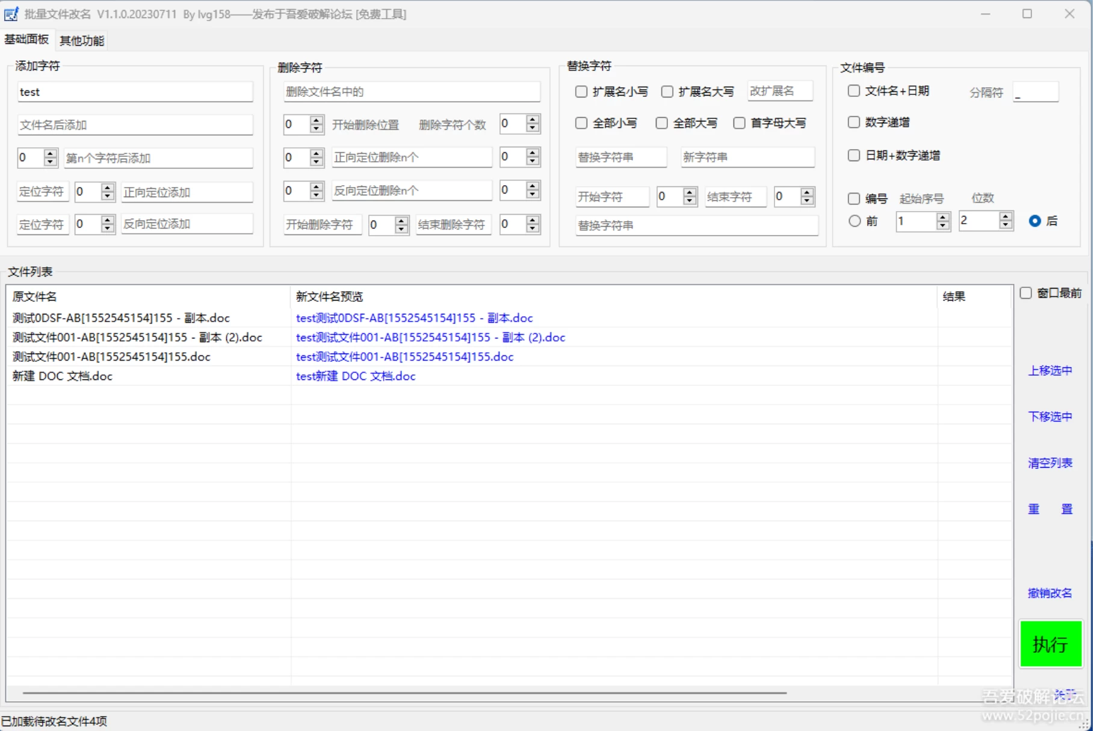Click the 文件名后添加 input field
Image resolution: width=1094 pixels, height=731 pixels.
[135, 125]
